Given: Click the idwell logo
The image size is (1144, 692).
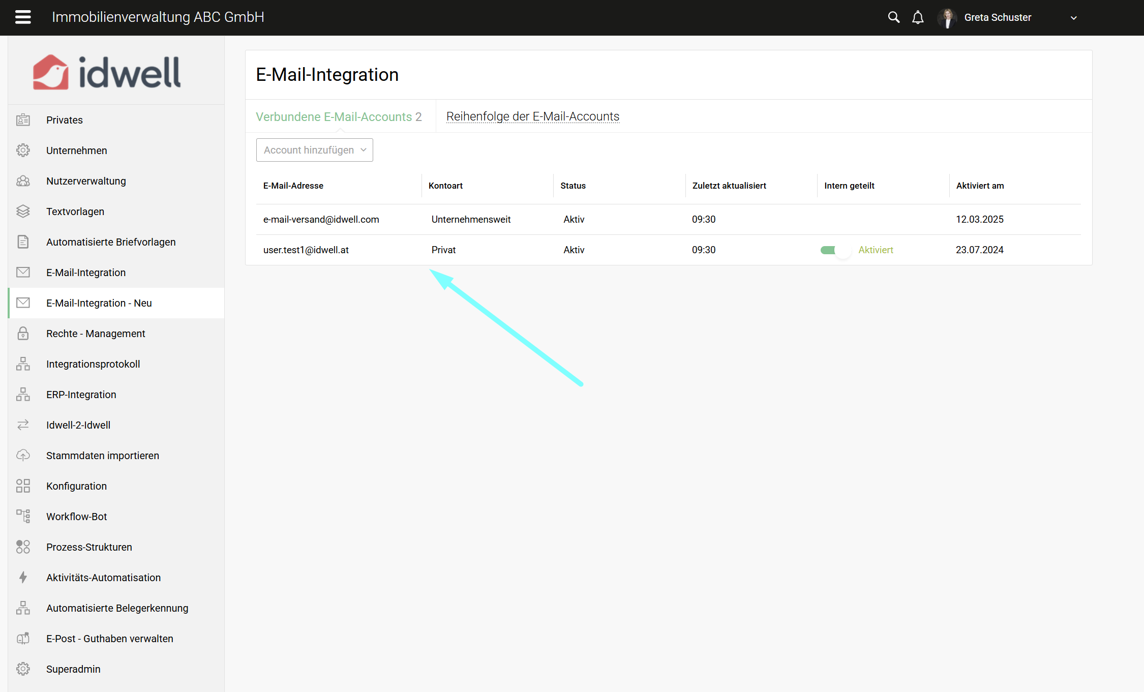Looking at the screenshot, I should (107, 72).
